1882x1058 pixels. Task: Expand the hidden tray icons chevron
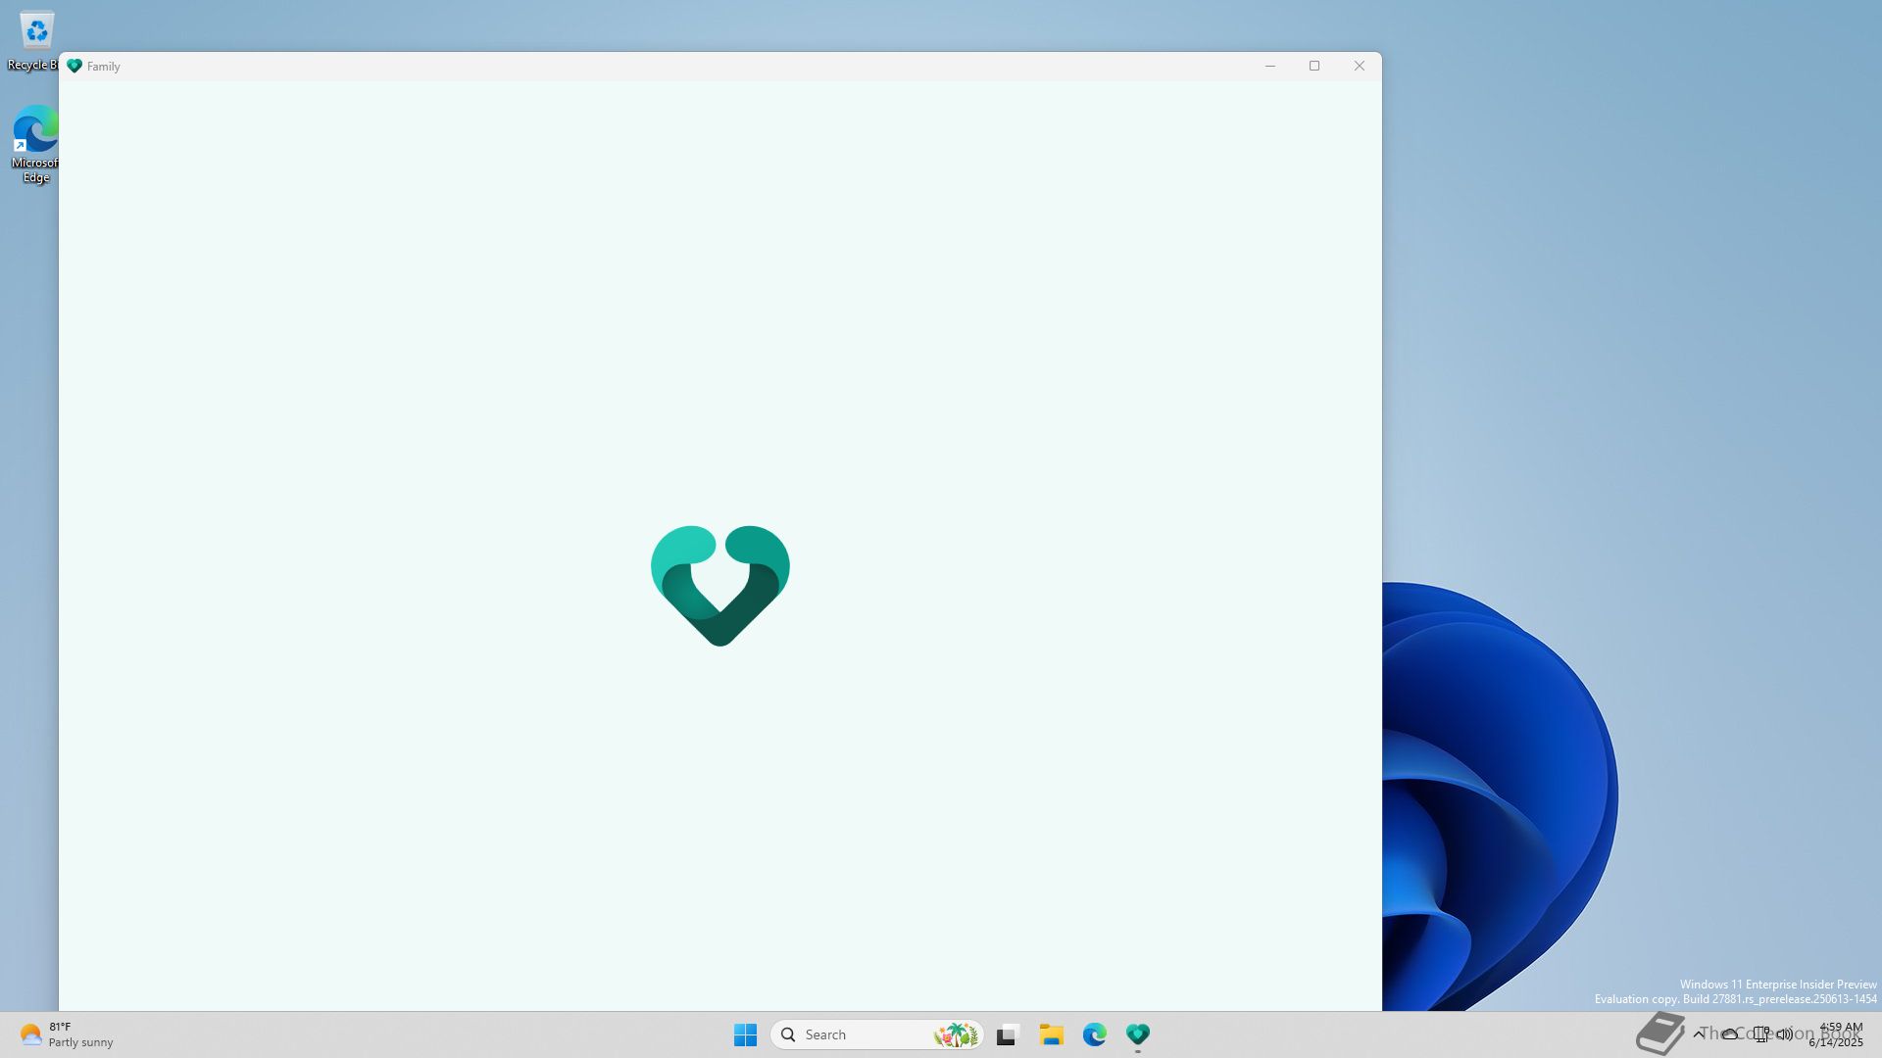[1699, 1034]
